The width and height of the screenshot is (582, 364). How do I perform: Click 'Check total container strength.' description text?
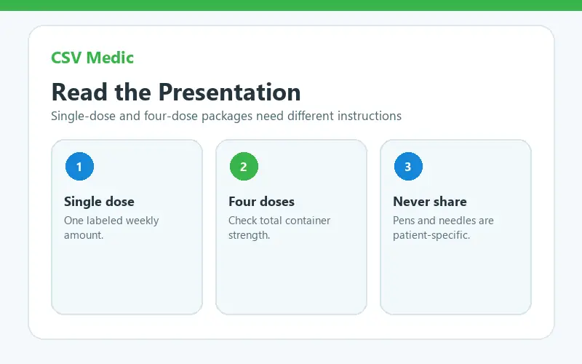click(x=279, y=228)
